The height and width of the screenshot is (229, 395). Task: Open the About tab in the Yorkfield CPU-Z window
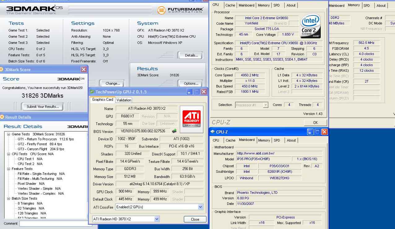click(x=291, y=5)
